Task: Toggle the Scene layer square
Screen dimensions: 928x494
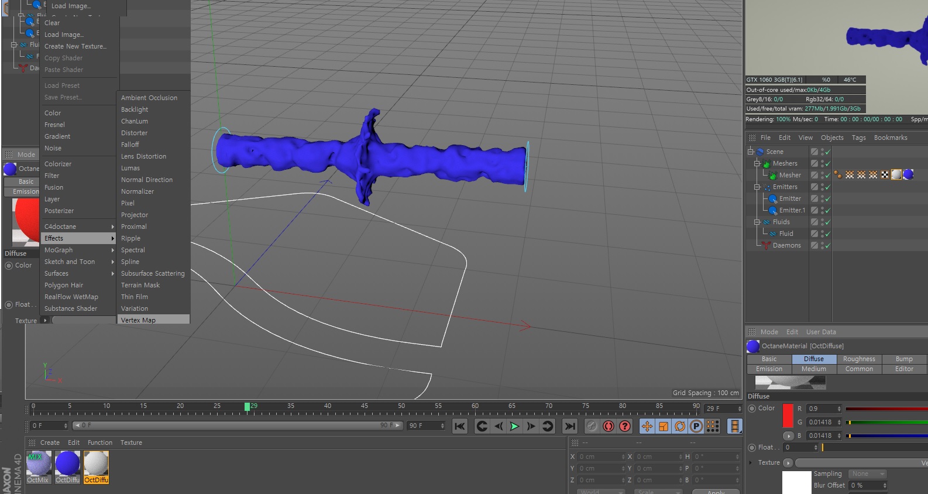Action: (x=814, y=152)
